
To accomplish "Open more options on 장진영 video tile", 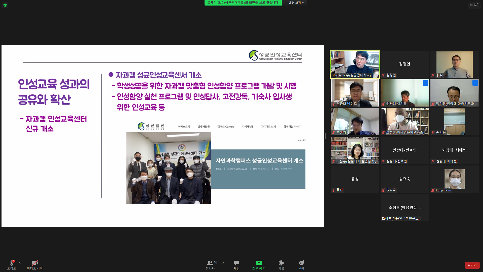I will pos(475,83).
